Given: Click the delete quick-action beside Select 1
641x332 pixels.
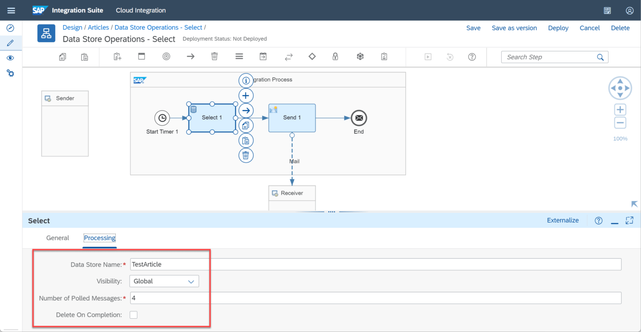Looking at the screenshot, I should pos(246,155).
